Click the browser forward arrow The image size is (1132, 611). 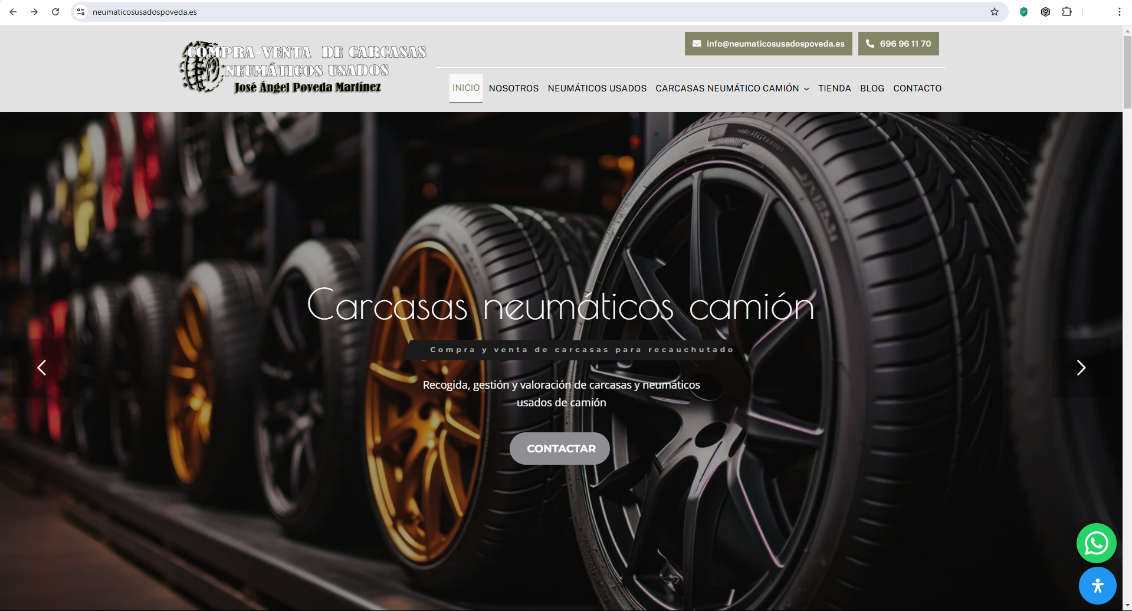pyautogui.click(x=34, y=12)
